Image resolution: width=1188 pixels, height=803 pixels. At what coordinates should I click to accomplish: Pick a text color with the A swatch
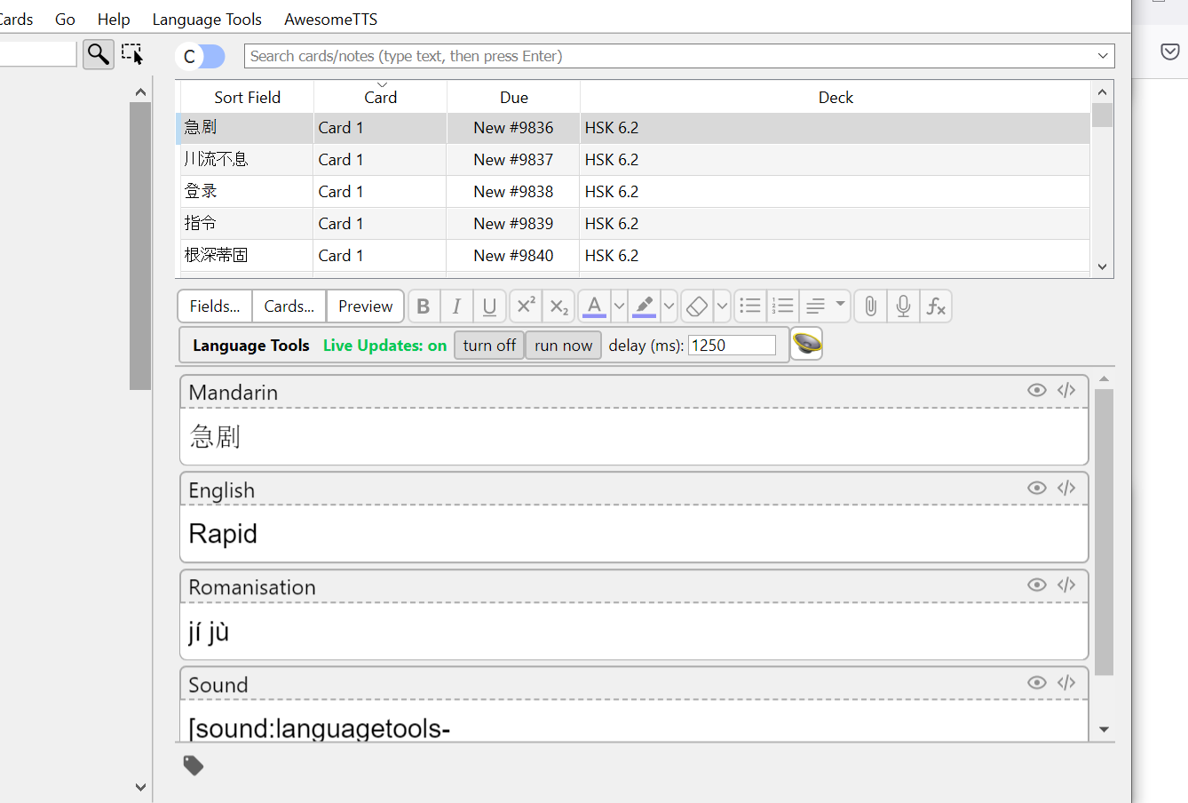point(593,306)
